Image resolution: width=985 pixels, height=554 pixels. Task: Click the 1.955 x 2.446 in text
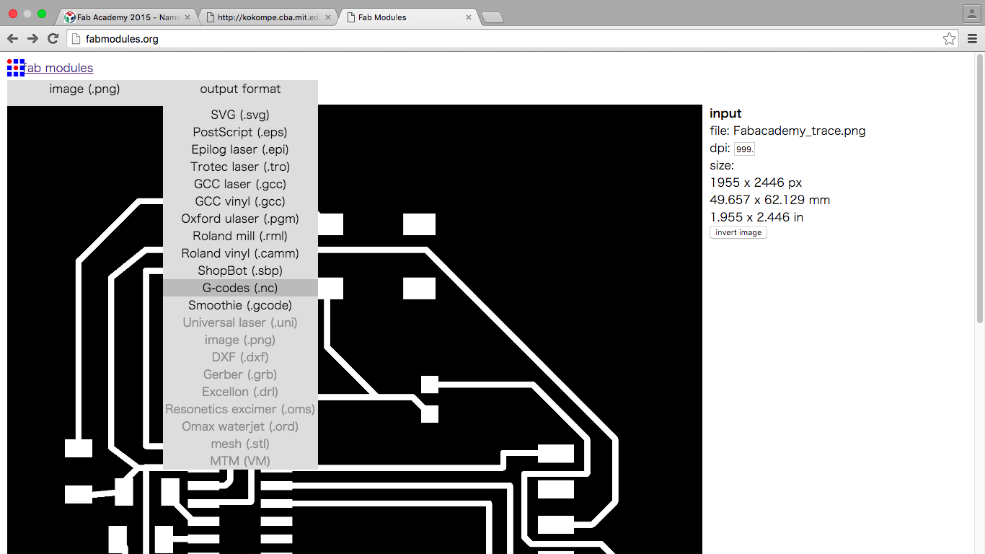756,217
